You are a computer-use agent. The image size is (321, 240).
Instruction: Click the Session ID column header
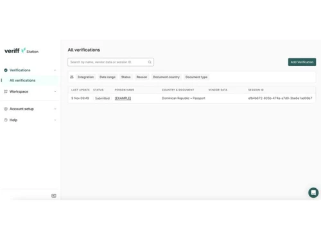pos(256,90)
